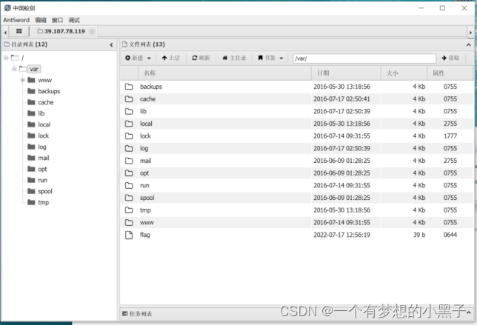Viewport: 477px width, 325px height.
Task: Open the AntSword menu
Action: [16, 20]
